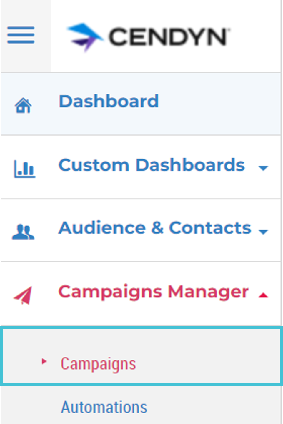Toggle the hamburger menu icon
283x424 pixels.
click(21, 35)
